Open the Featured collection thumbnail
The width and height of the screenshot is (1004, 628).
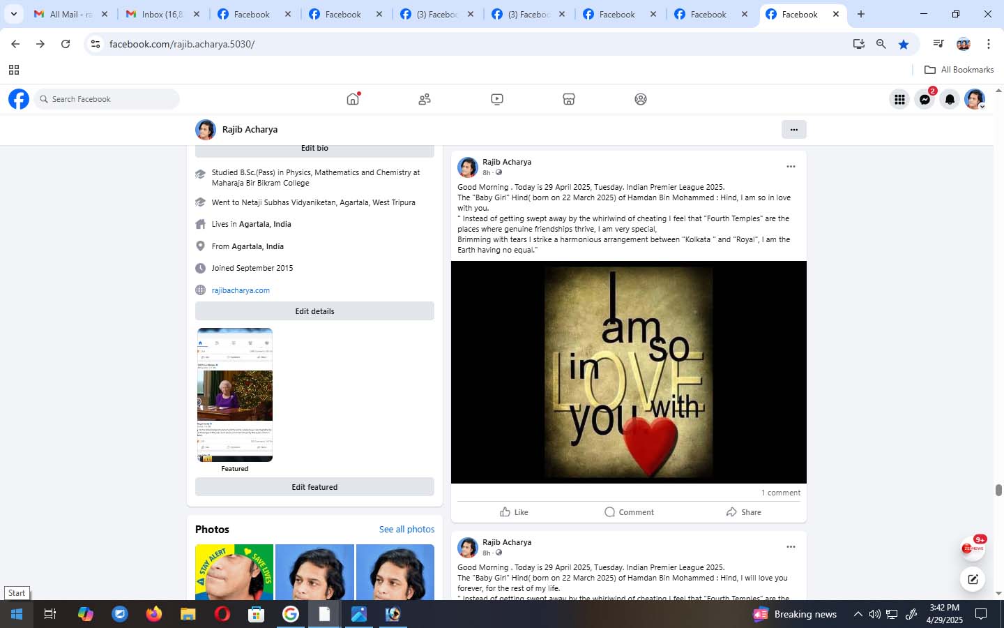coord(235,395)
